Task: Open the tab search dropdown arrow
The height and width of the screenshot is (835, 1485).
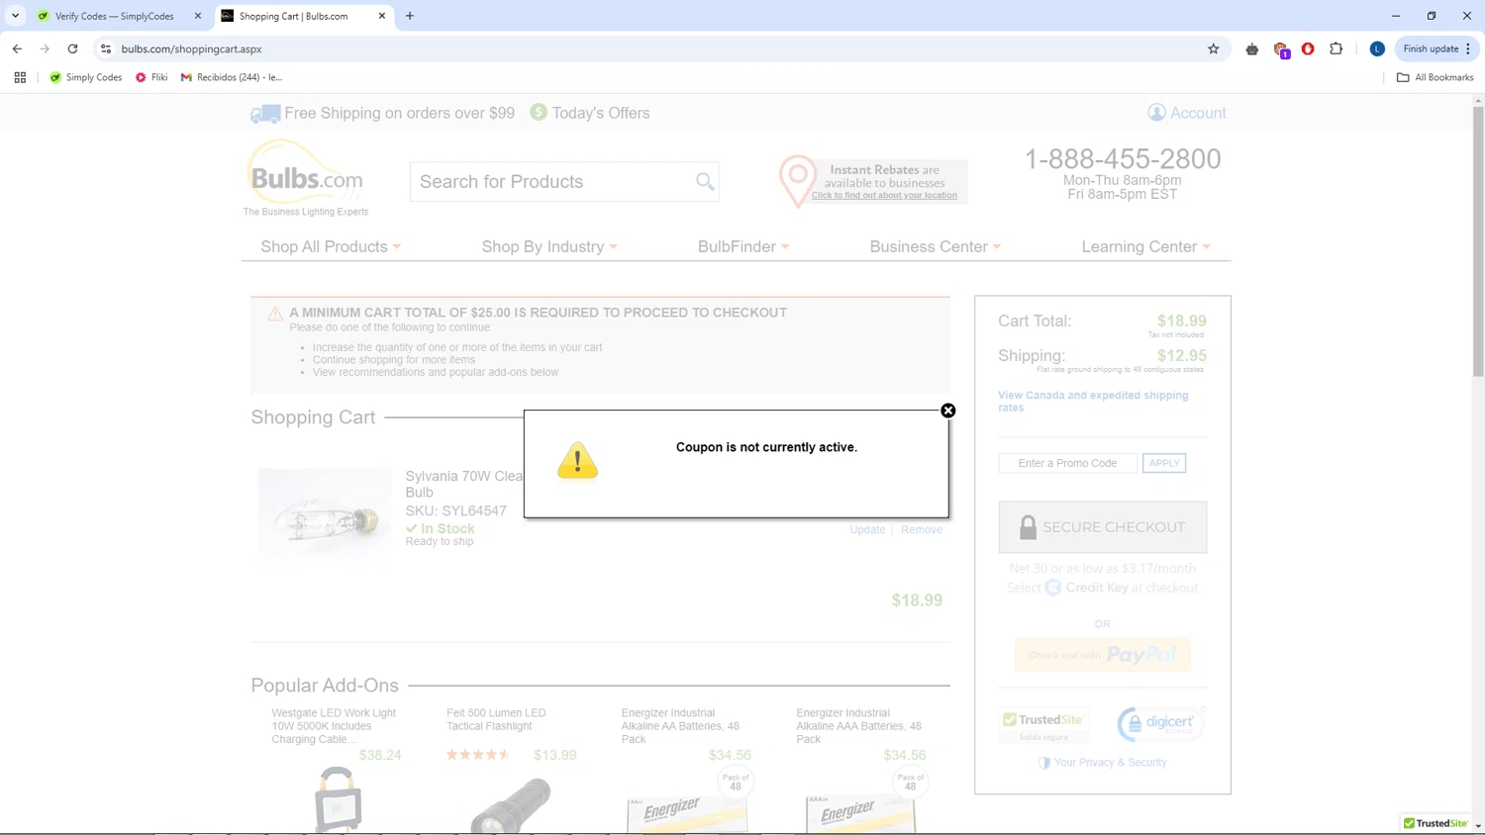Action: (x=16, y=16)
